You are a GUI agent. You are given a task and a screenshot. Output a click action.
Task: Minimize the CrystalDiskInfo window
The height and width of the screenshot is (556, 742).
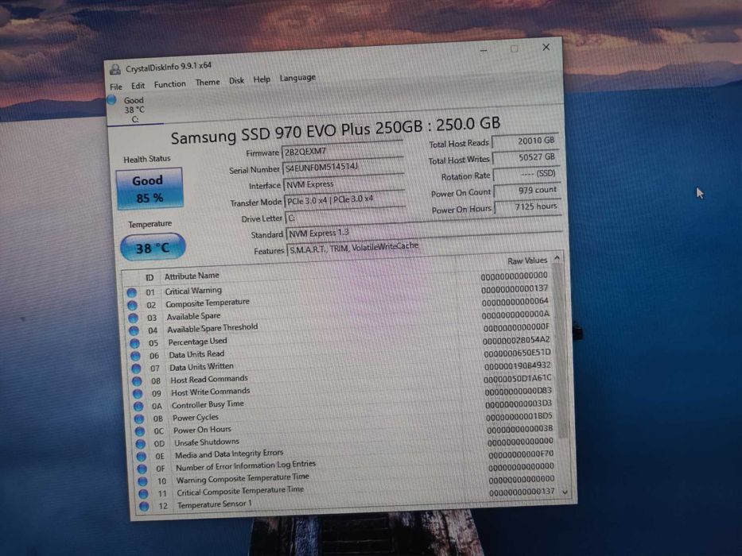[x=484, y=49]
